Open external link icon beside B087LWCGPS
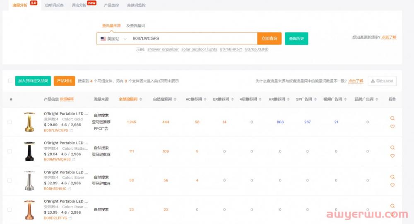The width and height of the screenshot is (414, 224). coord(71,130)
